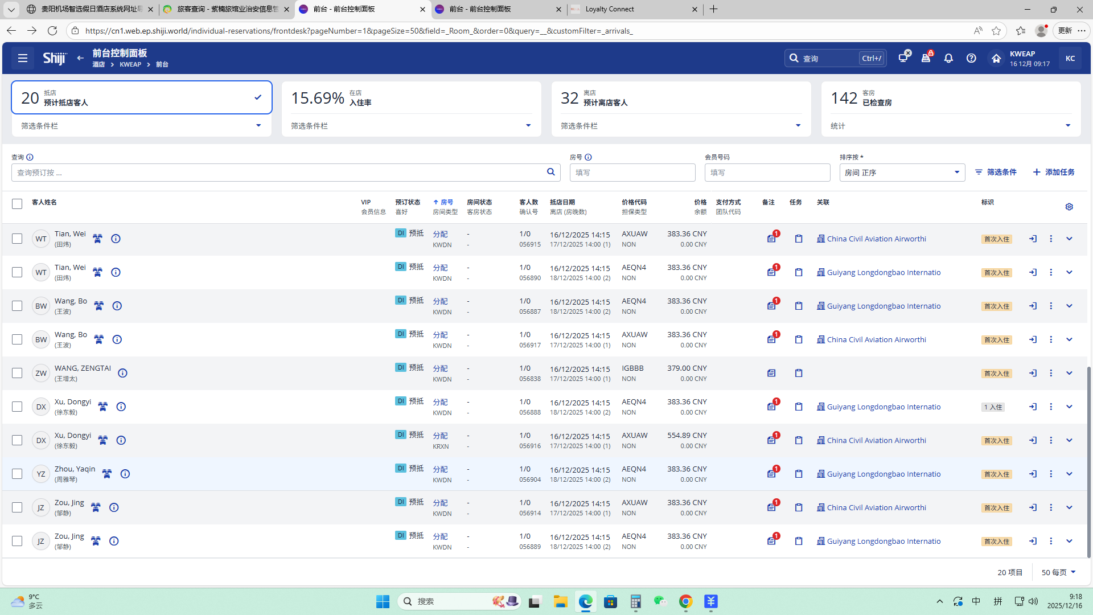
Task: Click check-in icon for WANG, ZENGTAI row
Action: pyautogui.click(x=1033, y=373)
